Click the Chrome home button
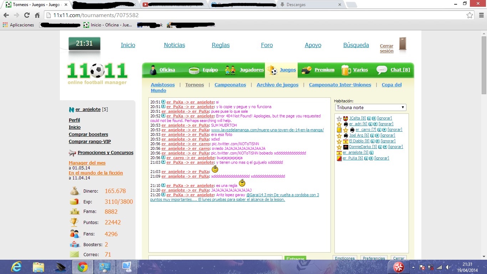Screen dimensions: 487x274 (37, 15)
